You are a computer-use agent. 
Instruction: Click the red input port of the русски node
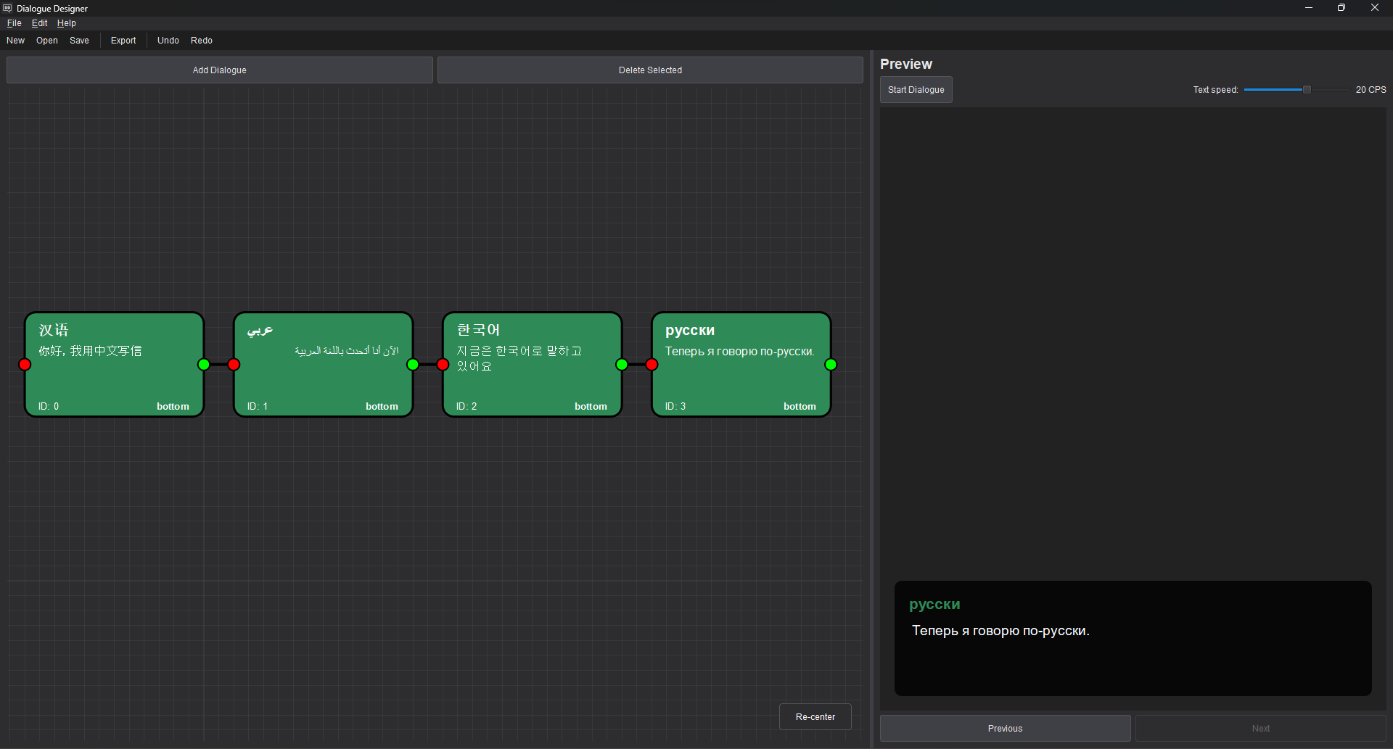click(x=652, y=365)
